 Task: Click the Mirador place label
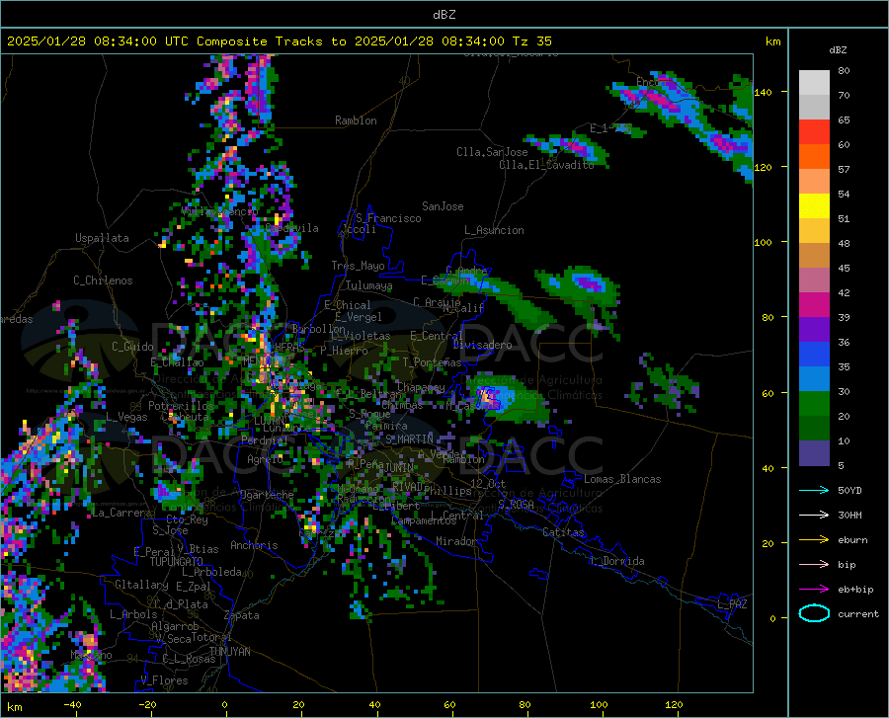tap(455, 541)
